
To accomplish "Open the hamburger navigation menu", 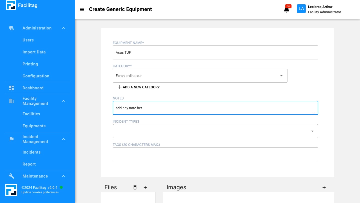I will 82,9.
